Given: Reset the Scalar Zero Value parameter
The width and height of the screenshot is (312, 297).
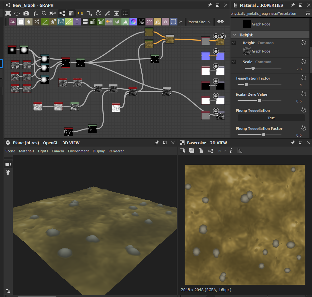Looking at the screenshot, I should coord(303,94).
